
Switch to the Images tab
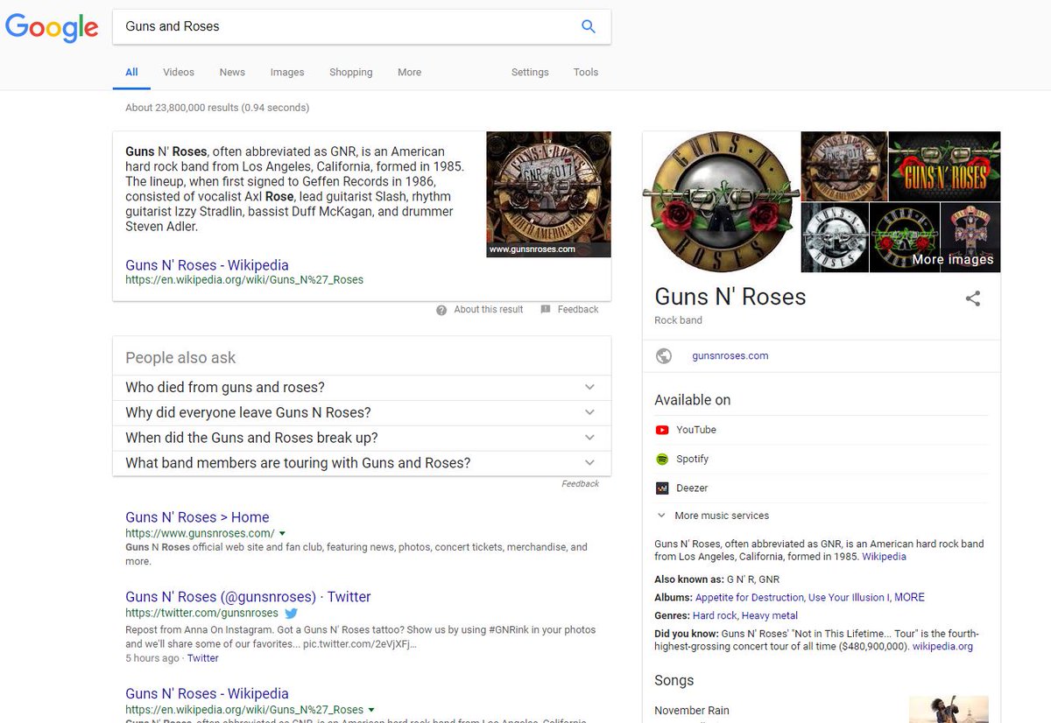(x=287, y=73)
